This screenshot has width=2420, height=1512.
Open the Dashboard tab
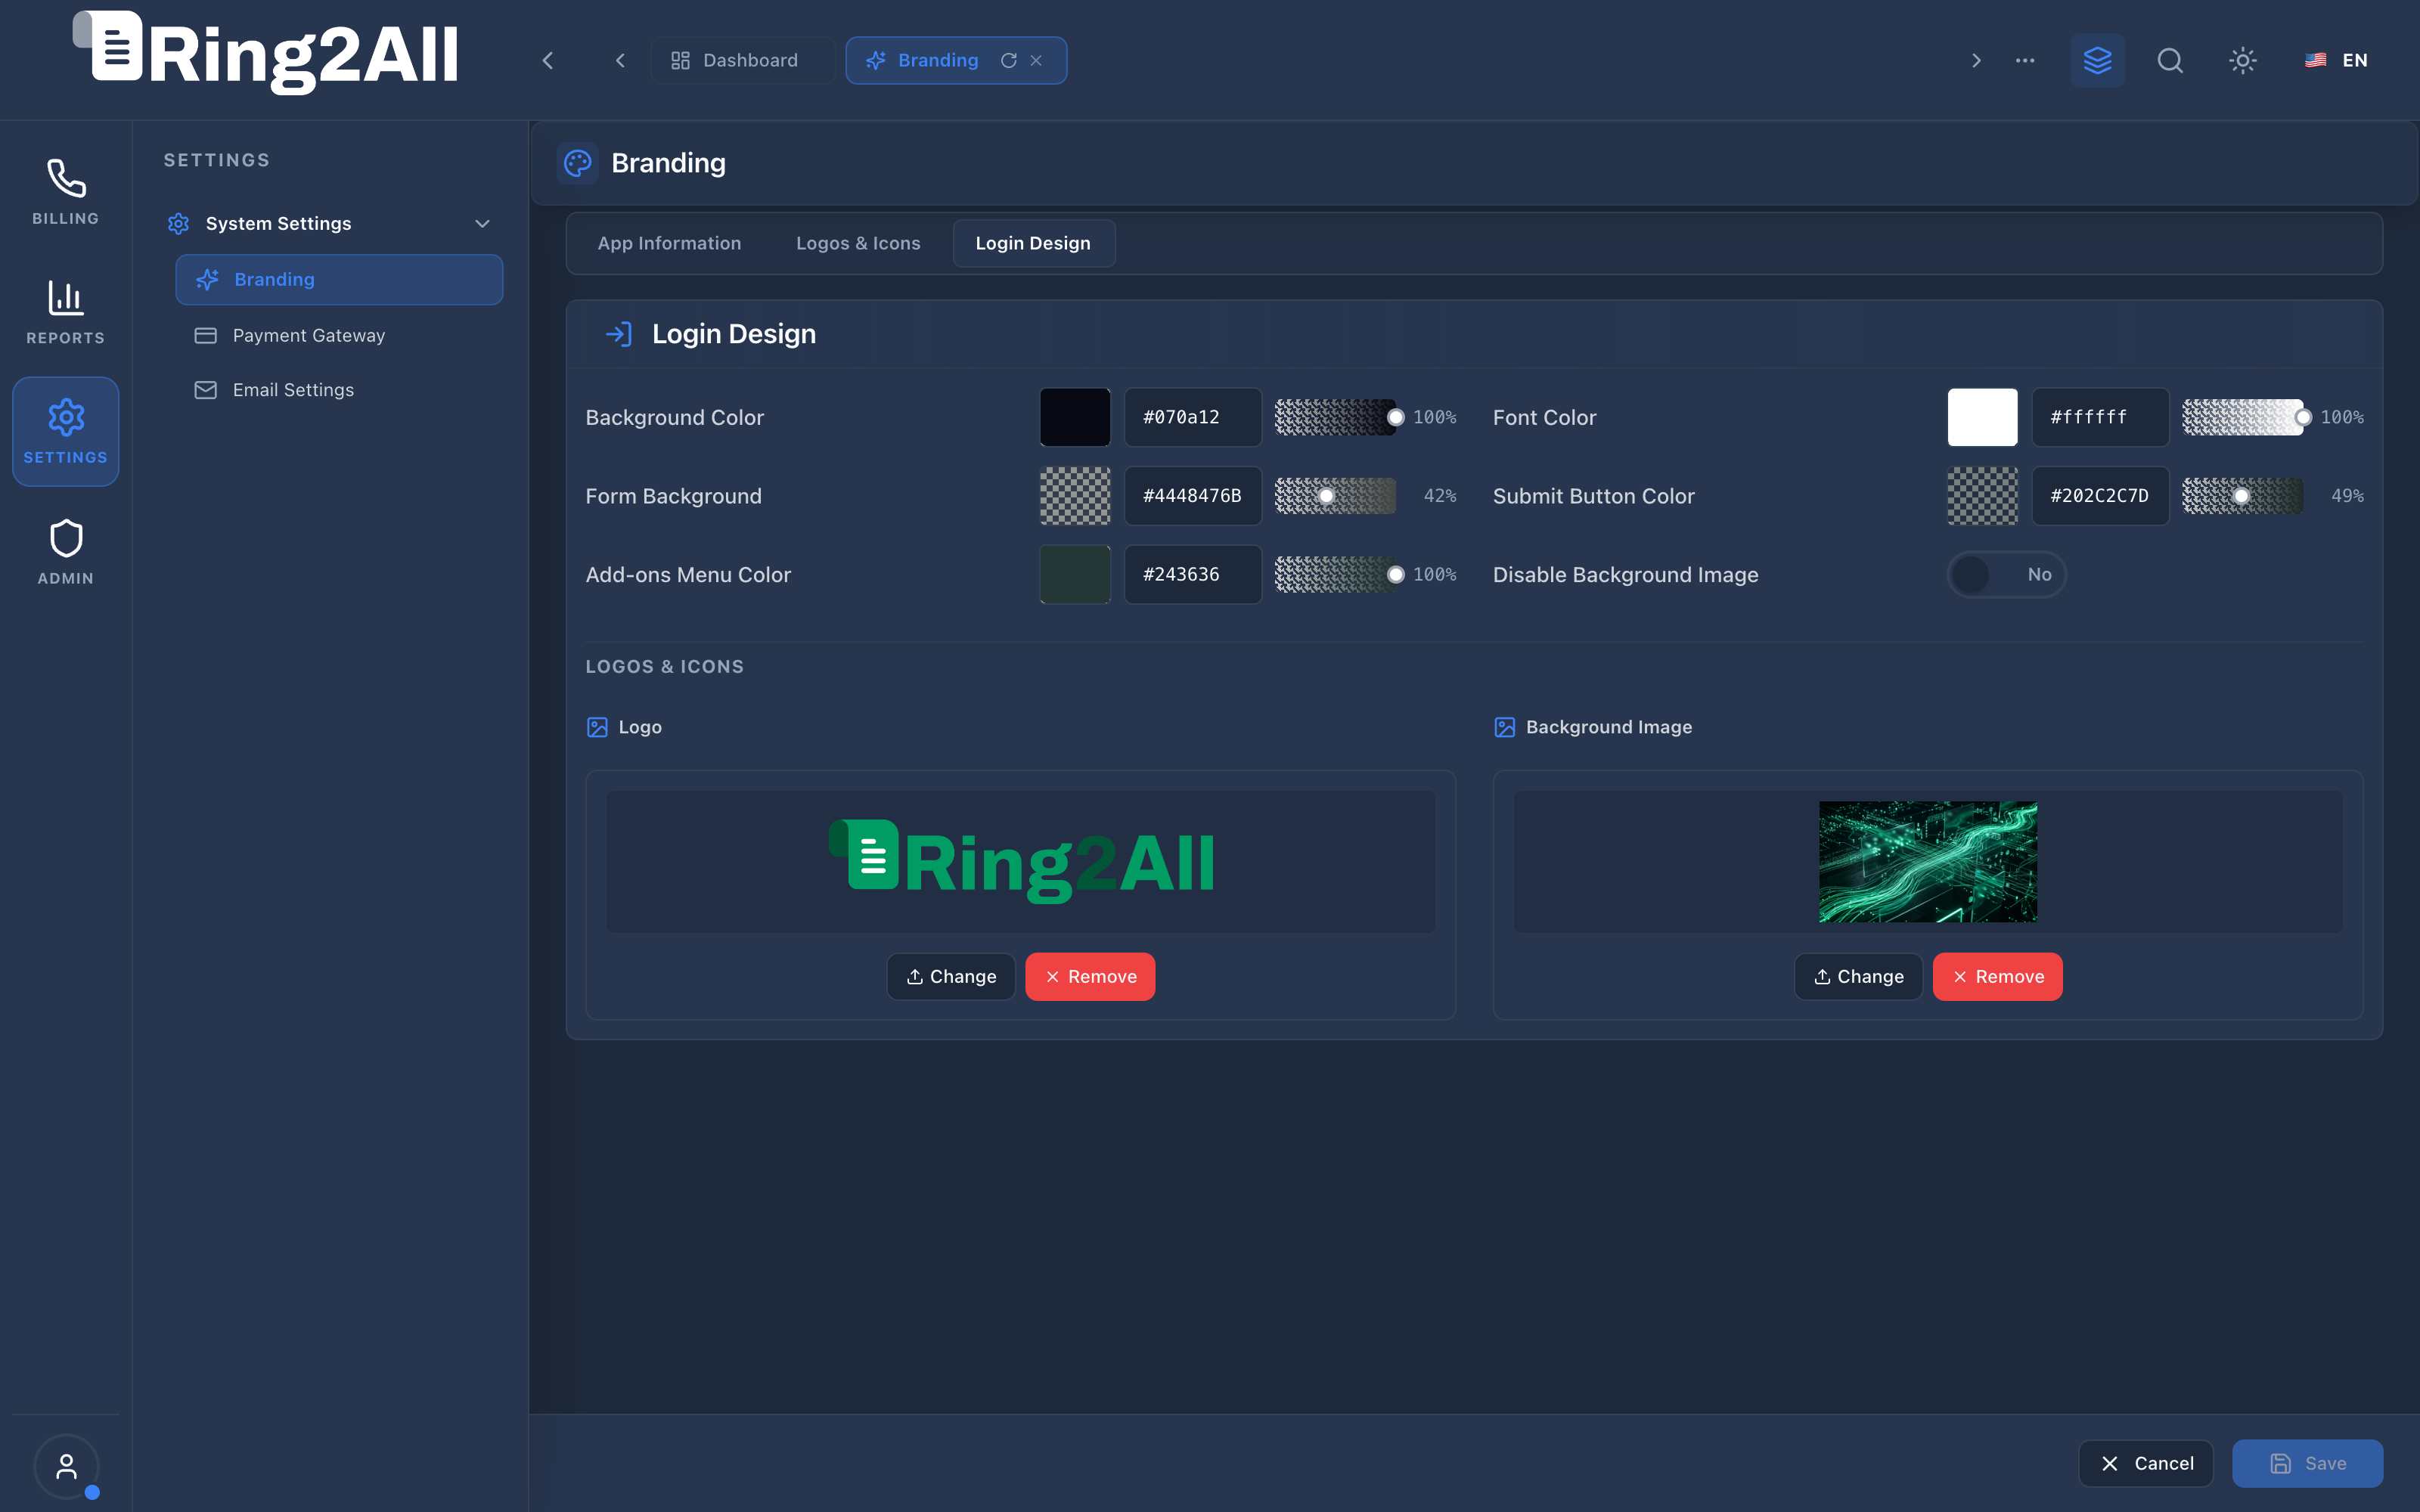click(743, 60)
